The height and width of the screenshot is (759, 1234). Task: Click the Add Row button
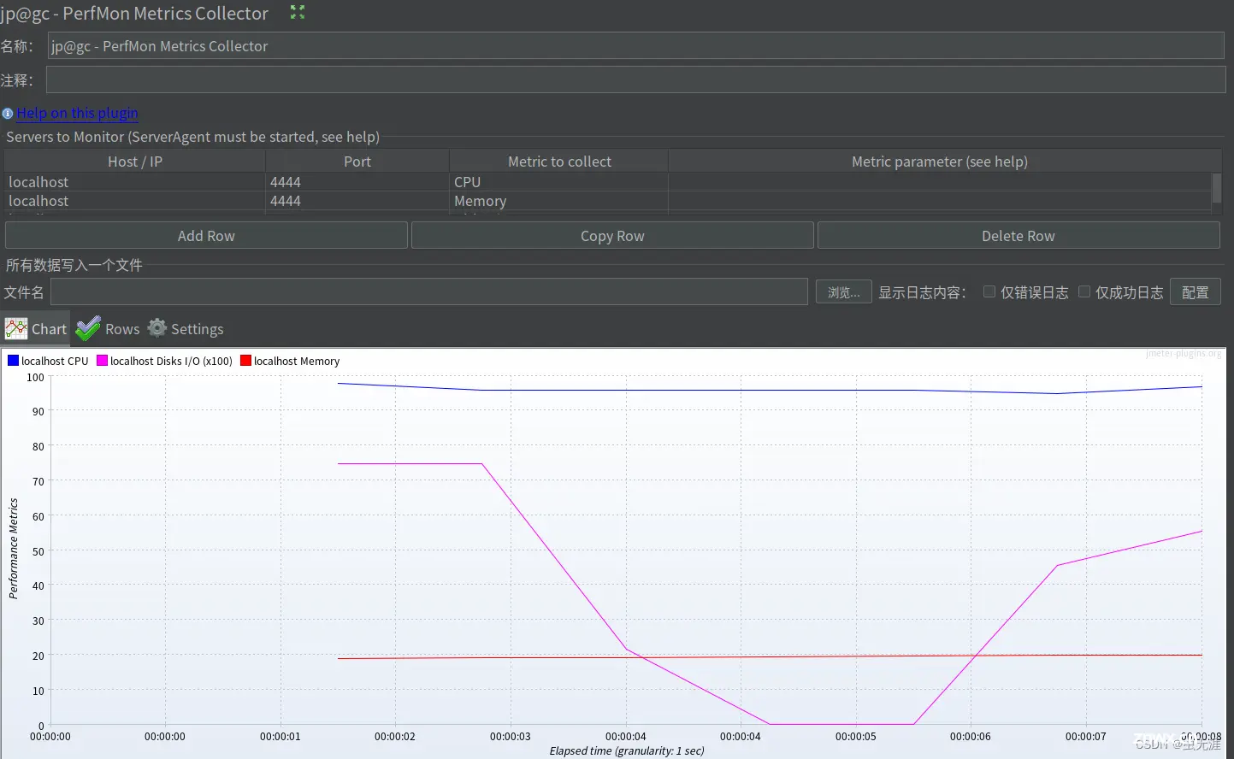coord(206,236)
